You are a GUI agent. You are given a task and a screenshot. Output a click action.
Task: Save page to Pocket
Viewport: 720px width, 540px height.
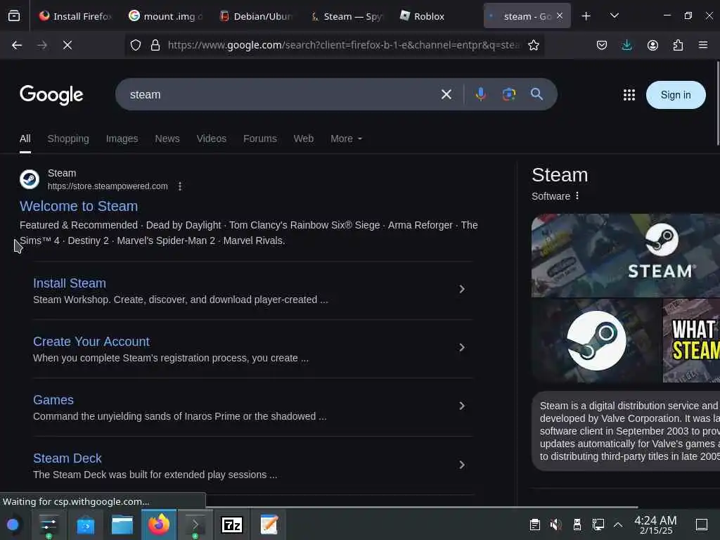[602, 45]
